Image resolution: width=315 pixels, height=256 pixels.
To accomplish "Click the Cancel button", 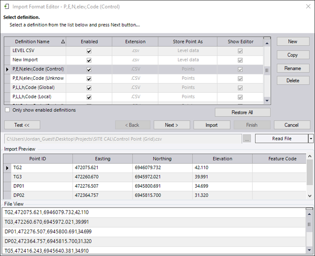I will [x=292, y=125].
